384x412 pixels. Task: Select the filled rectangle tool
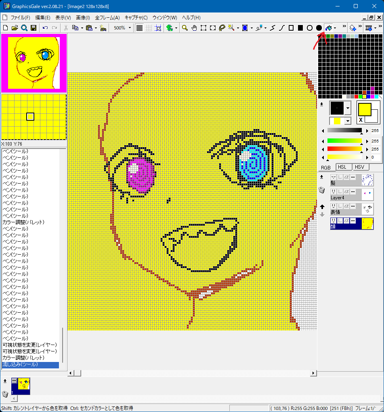(300, 28)
